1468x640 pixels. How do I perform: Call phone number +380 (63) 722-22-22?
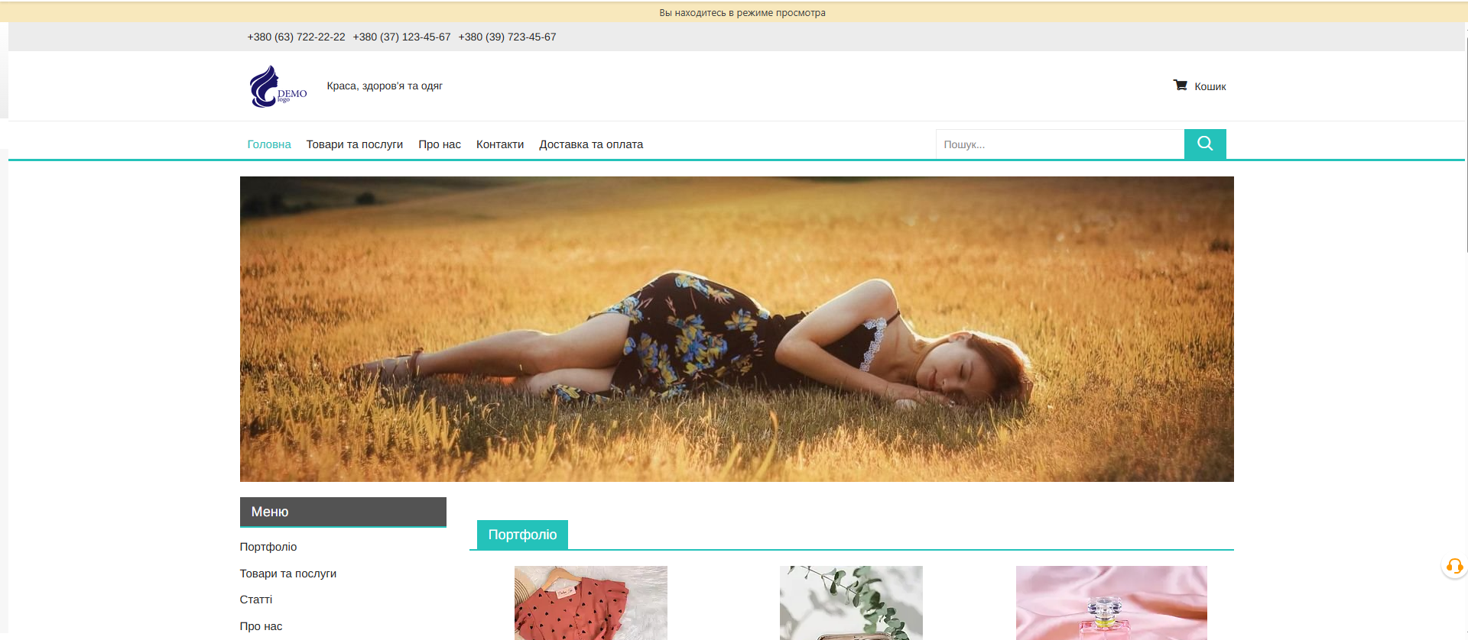point(296,37)
